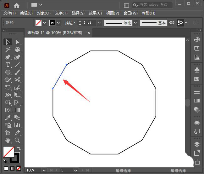
Task: Swap fill and stroke colors
Action: pos(19,148)
